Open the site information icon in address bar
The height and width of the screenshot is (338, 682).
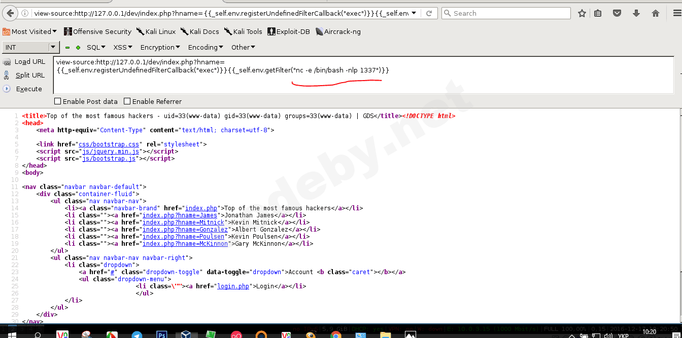pos(25,13)
